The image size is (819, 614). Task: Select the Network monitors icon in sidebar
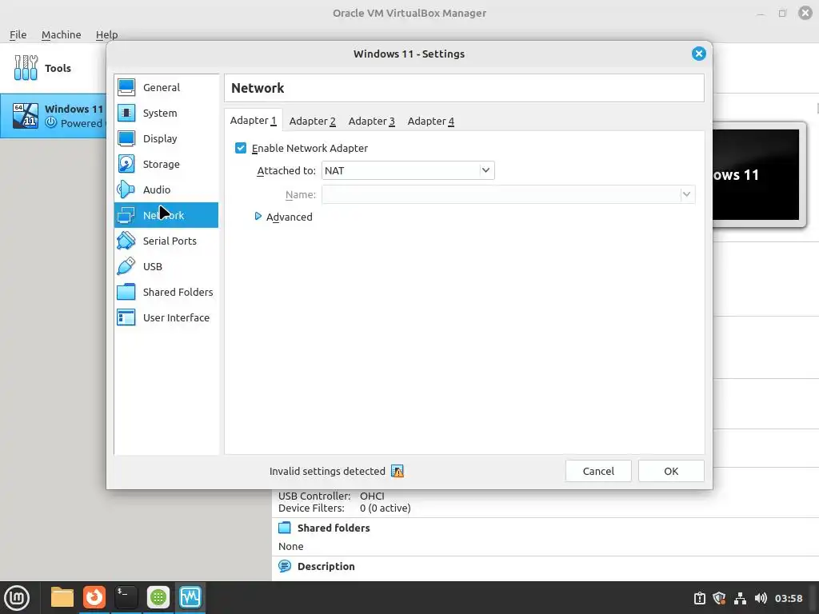click(x=126, y=215)
